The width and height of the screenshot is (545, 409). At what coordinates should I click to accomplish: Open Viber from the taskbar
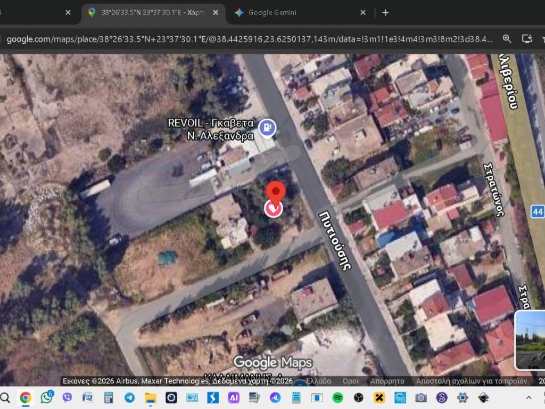pyautogui.click(x=67, y=397)
